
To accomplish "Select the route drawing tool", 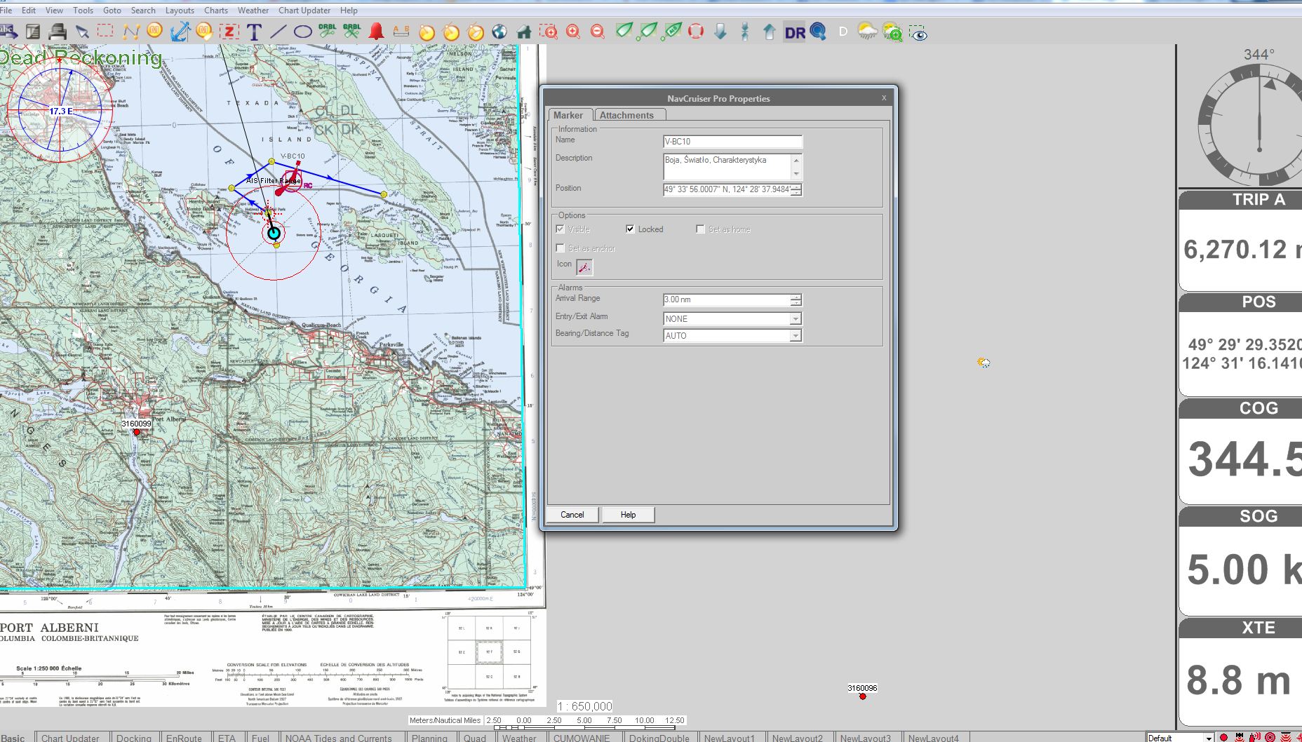I will (x=130, y=32).
